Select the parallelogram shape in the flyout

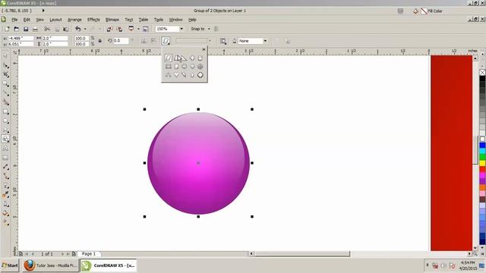169,58
